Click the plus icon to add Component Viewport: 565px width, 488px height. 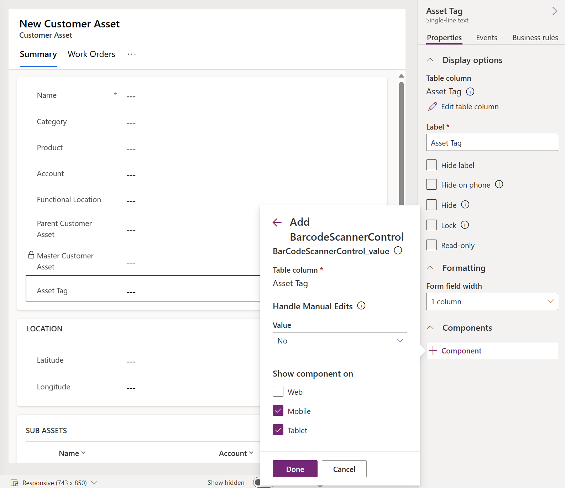point(433,351)
